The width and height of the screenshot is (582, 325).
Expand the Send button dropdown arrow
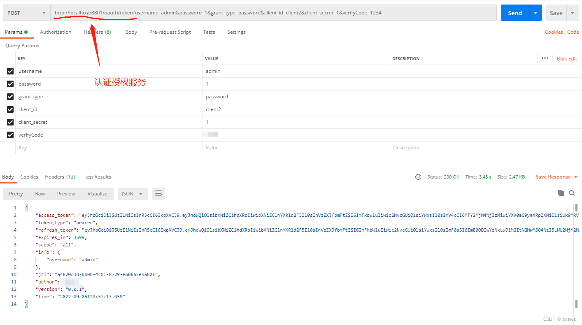click(x=535, y=13)
